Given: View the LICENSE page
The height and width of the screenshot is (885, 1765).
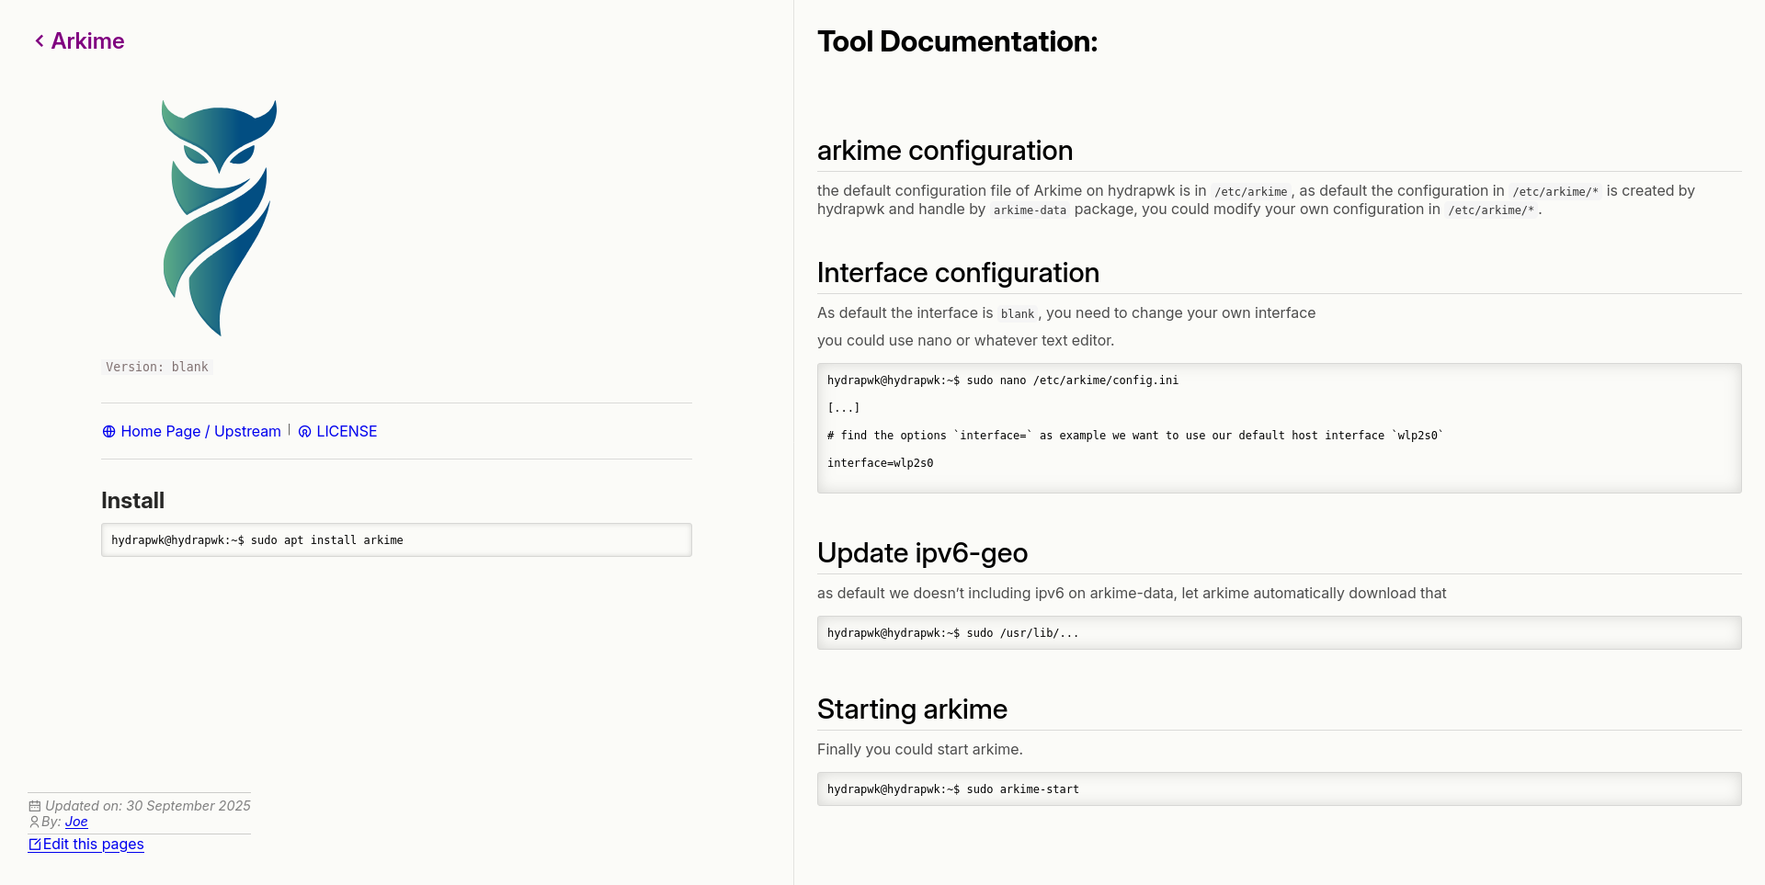Looking at the screenshot, I should pos(347,431).
